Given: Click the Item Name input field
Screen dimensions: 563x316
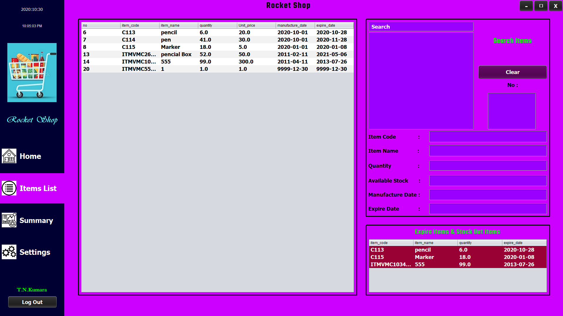Looking at the screenshot, I should pos(488,151).
